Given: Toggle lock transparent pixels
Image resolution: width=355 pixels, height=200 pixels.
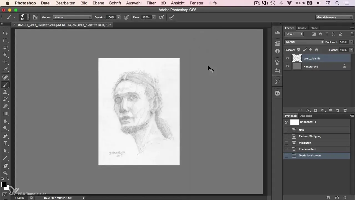Looking at the screenshot, I should (x=298, y=50).
